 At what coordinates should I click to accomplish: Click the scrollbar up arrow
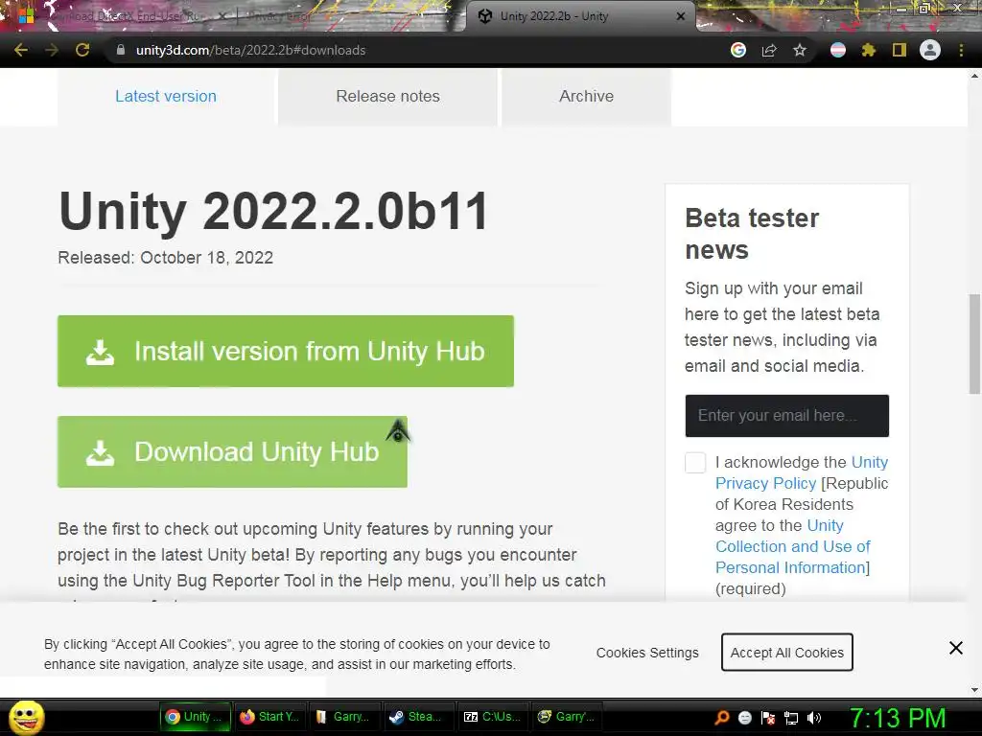click(974, 76)
